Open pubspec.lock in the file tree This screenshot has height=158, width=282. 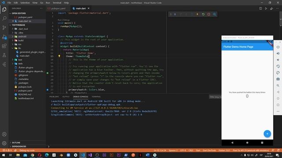[25, 87]
